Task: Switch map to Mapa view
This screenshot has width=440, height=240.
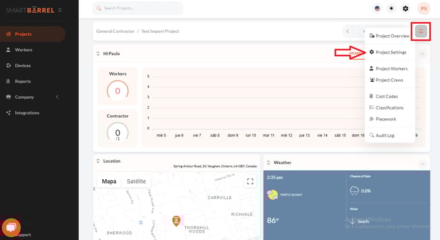Action: (109, 181)
